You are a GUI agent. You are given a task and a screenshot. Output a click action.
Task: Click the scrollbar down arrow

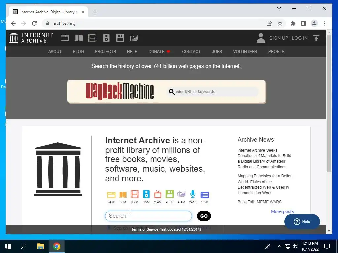(329, 231)
